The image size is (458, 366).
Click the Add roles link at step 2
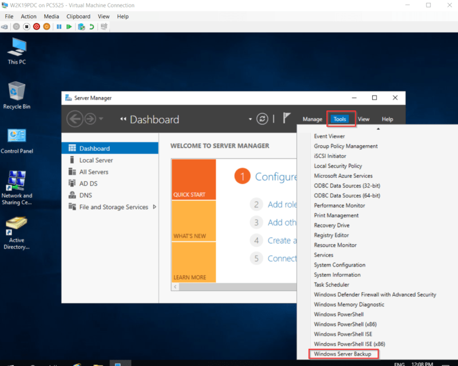[x=282, y=204]
